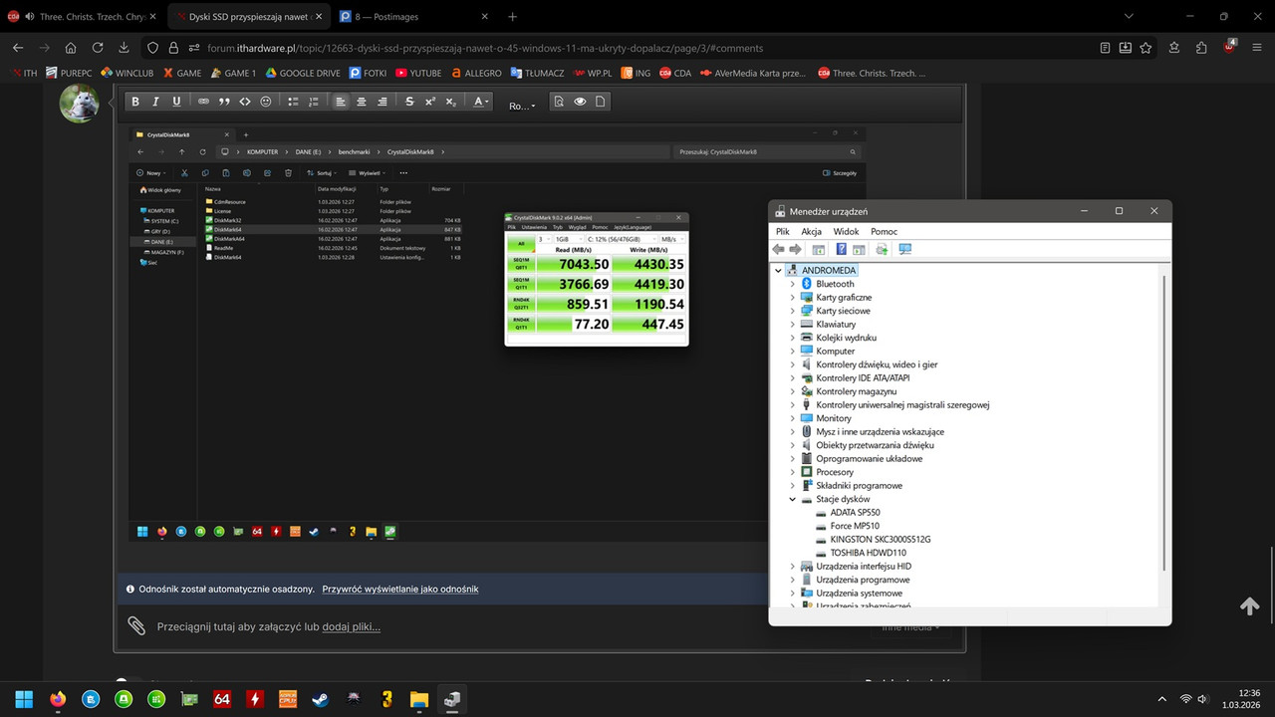The image size is (1275, 717).
Task: Open the Akcja menu in Device Manager
Action: (x=812, y=231)
